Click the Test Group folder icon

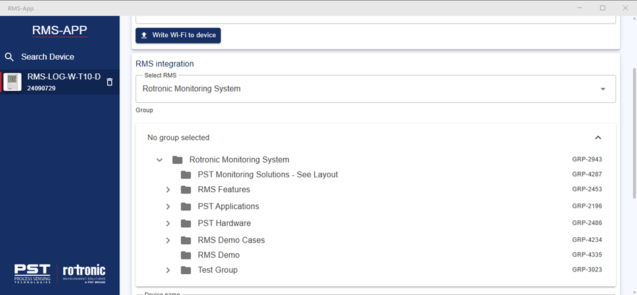(185, 270)
